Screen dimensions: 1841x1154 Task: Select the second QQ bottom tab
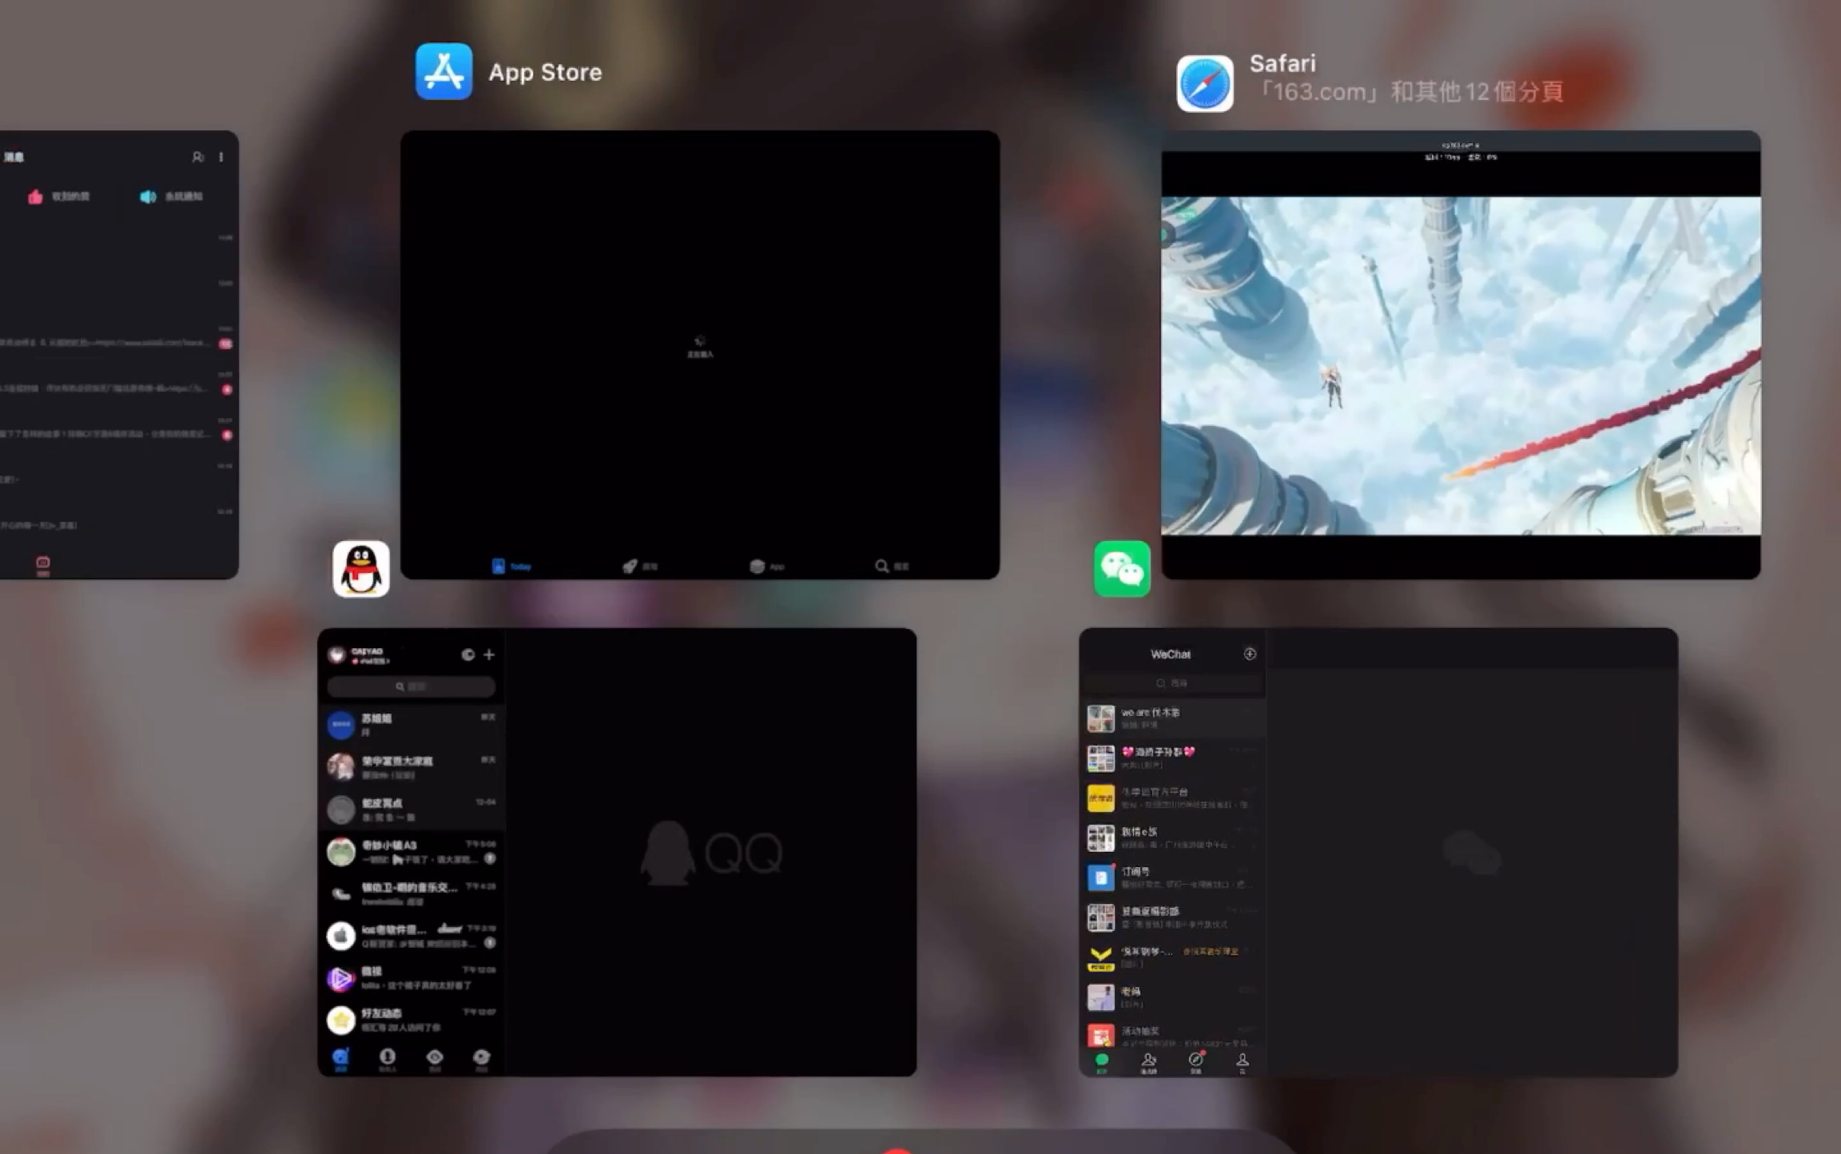click(x=388, y=1059)
